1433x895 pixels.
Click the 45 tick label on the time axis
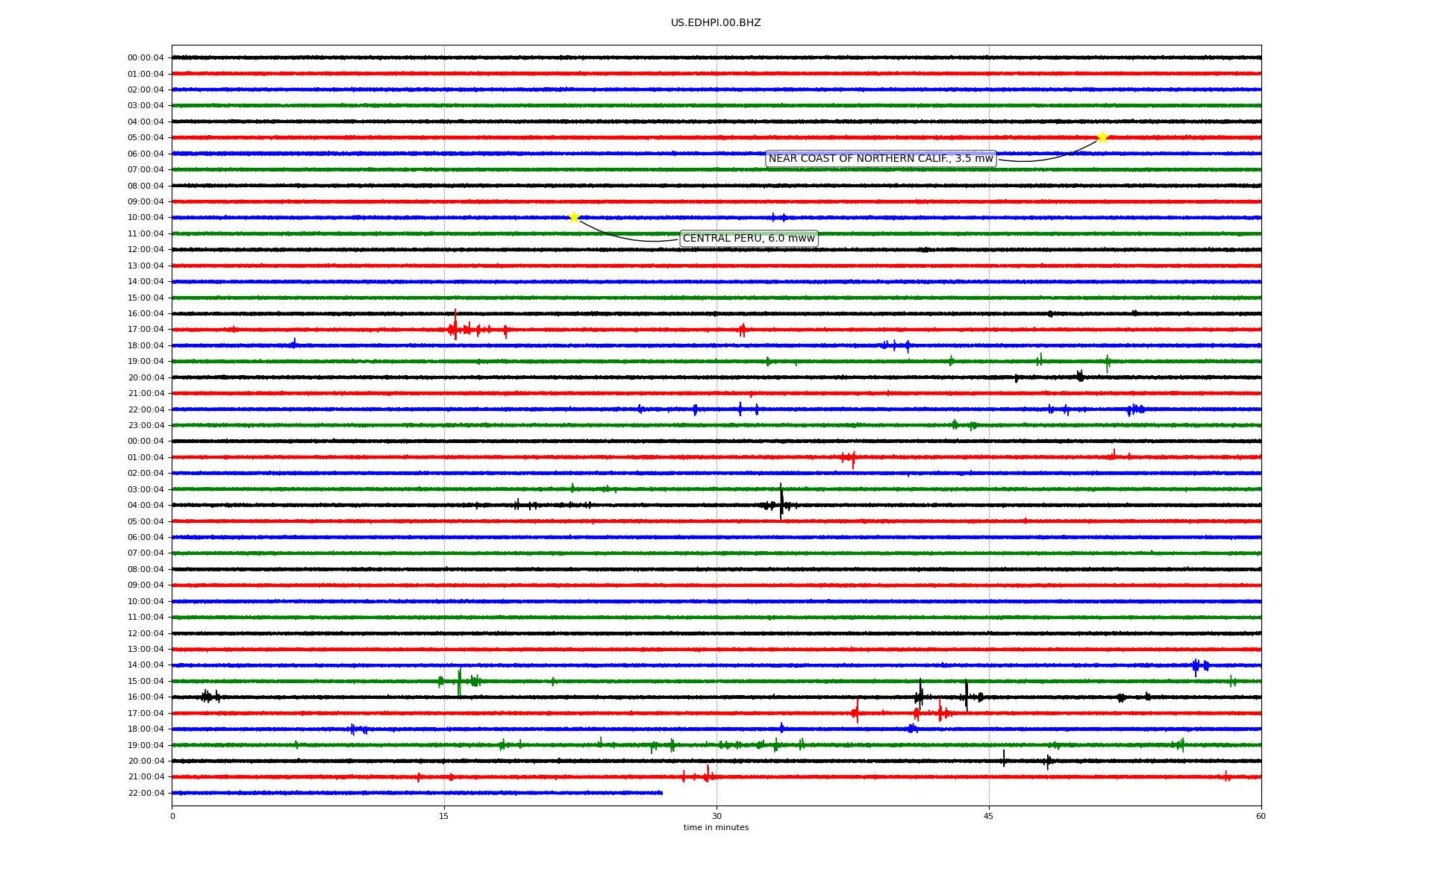pos(989,816)
